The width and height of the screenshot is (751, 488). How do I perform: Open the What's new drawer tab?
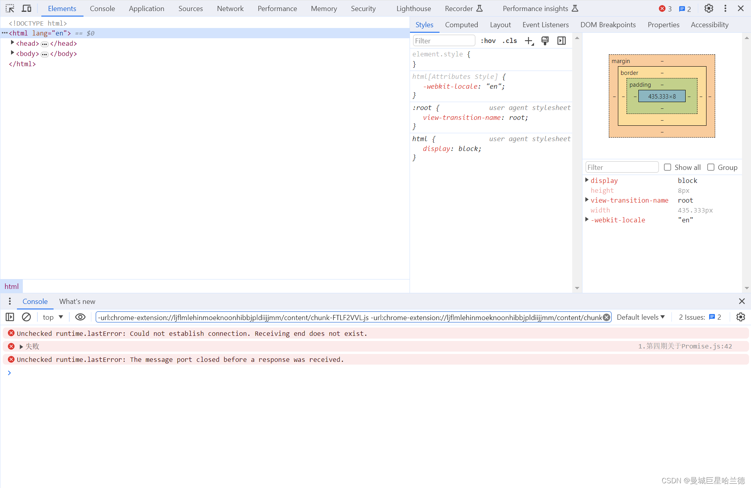pyautogui.click(x=77, y=302)
